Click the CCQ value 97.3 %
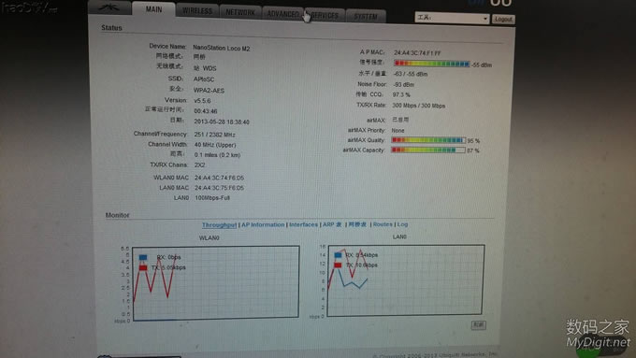The width and height of the screenshot is (636, 358). (401, 94)
